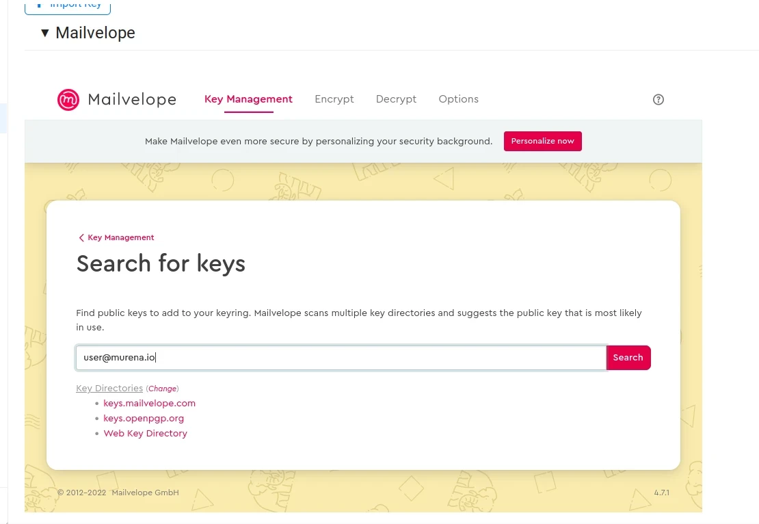This screenshot has width=759, height=524.
Task: Open the keys.openpgp.org link
Action: tap(144, 419)
